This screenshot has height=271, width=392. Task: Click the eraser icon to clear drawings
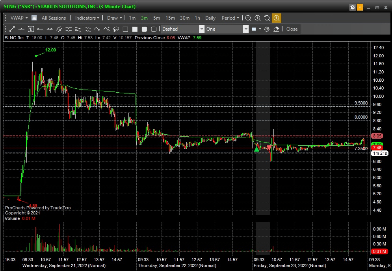point(276,29)
